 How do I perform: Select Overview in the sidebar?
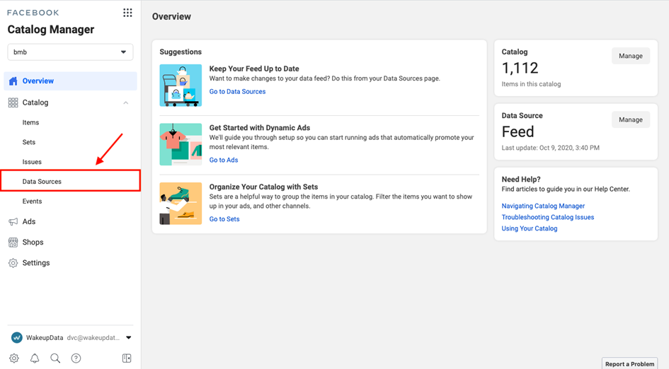[x=70, y=81]
